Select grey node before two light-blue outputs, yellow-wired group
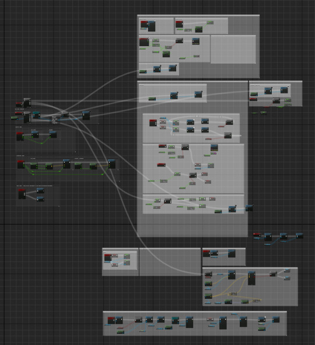315x345 pixels. point(273,274)
